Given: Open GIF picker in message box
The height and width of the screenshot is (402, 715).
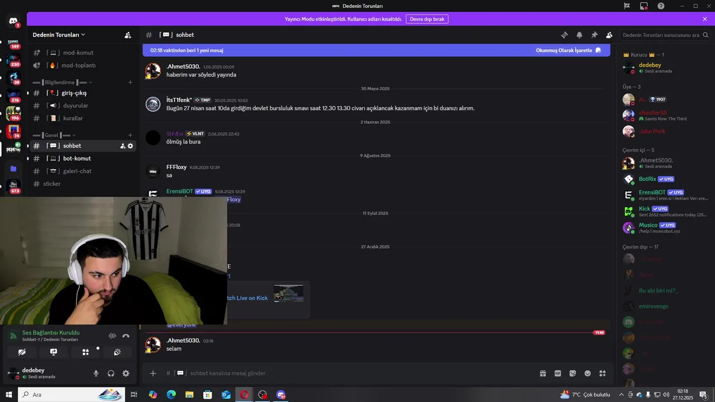Looking at the screenshot, I should tap(557, 373).
